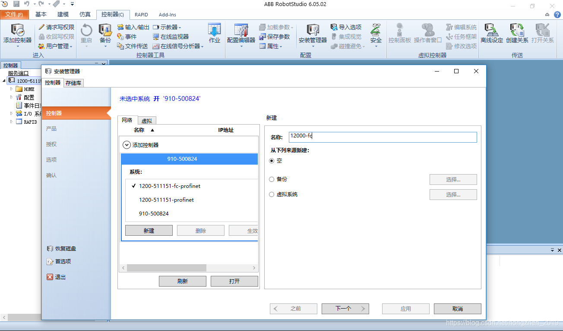Select the Virtual System (虚拟系统) radio option

[272, 194]
